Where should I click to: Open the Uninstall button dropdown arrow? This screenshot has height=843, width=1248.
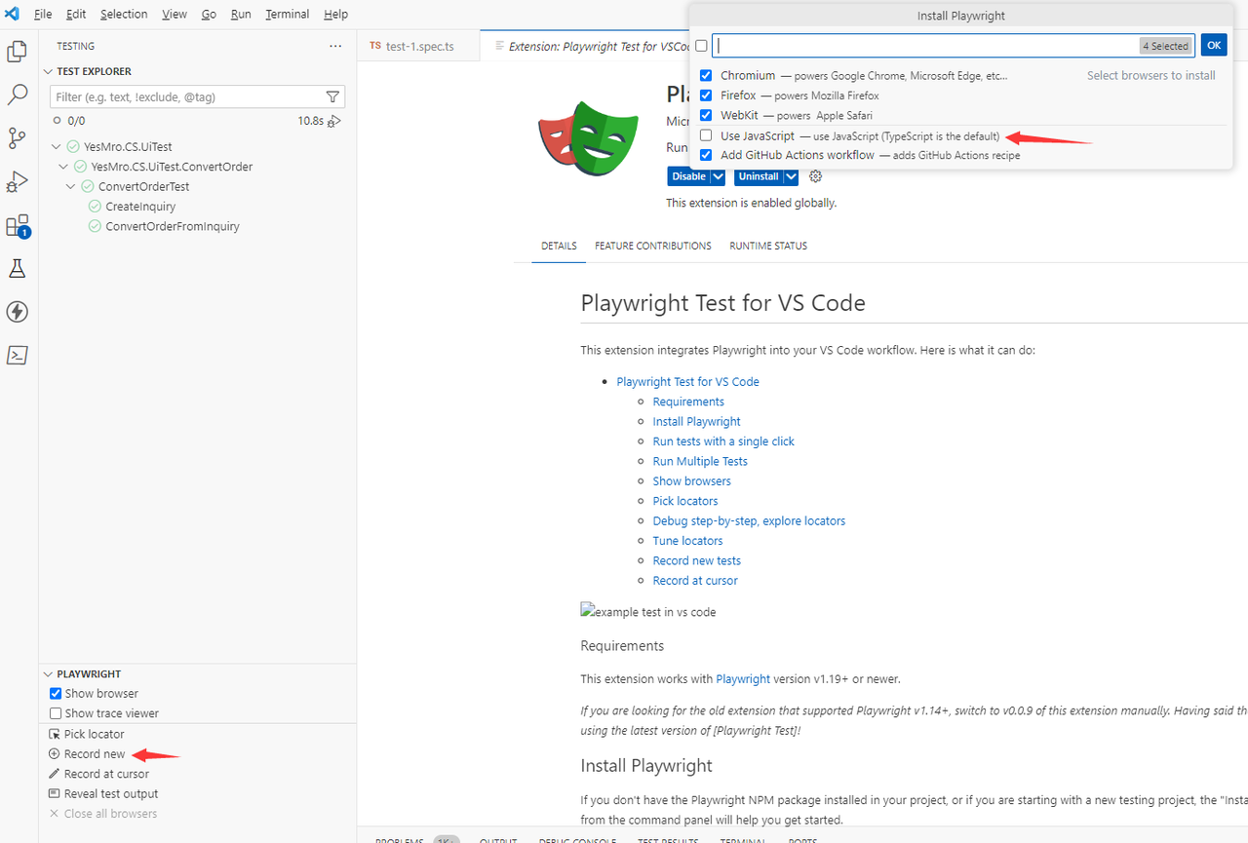[791, 176]
